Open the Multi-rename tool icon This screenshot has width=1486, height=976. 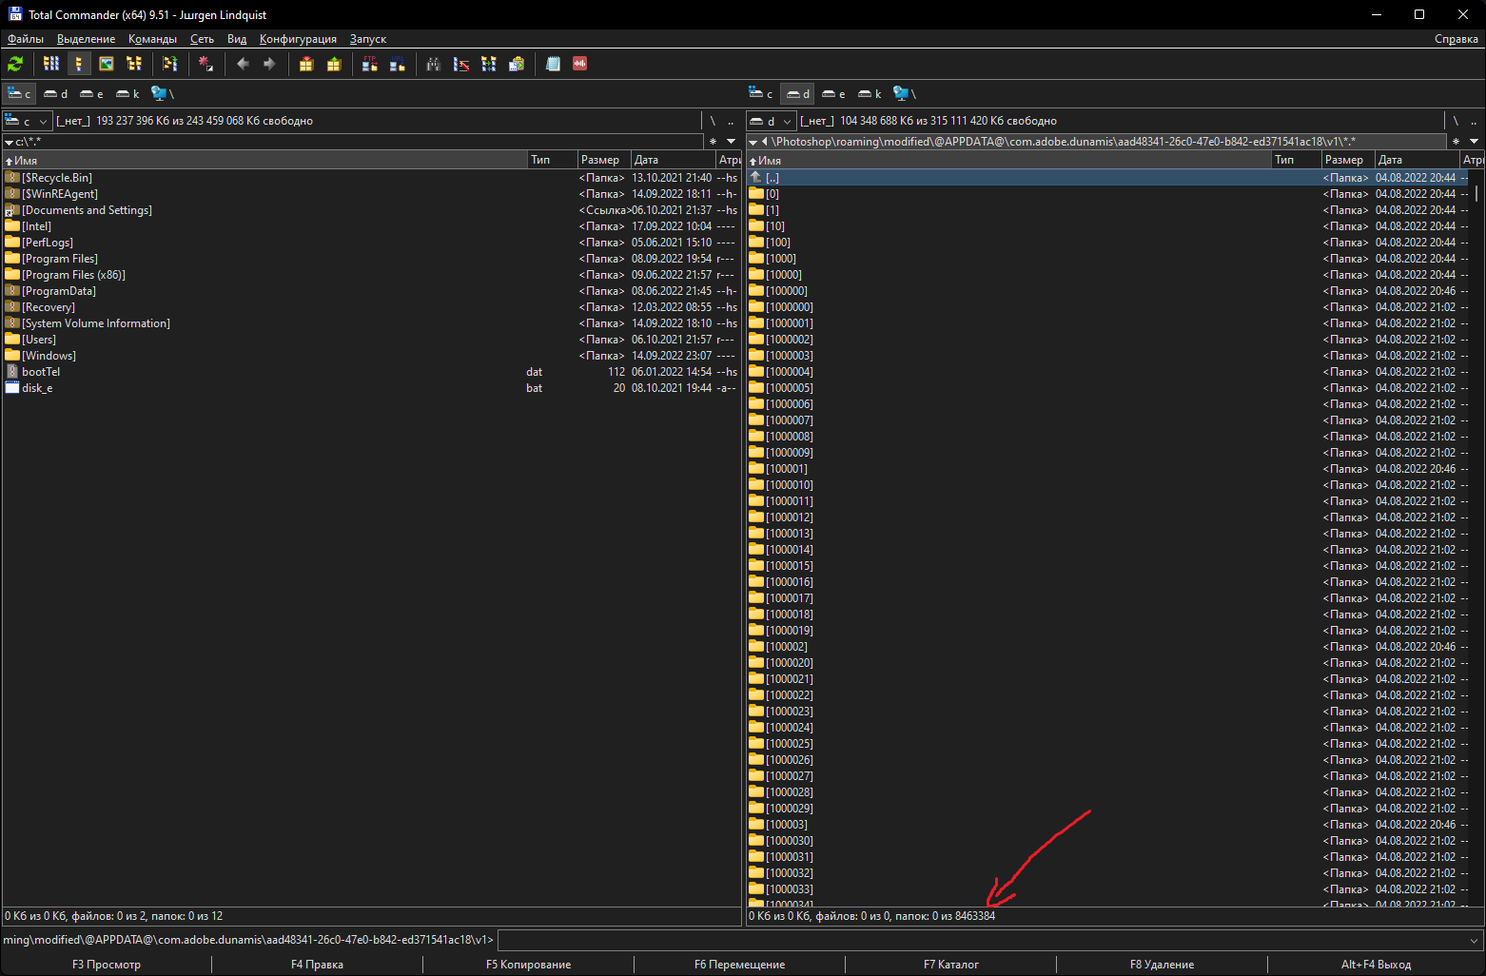click(x=461, y=64)
